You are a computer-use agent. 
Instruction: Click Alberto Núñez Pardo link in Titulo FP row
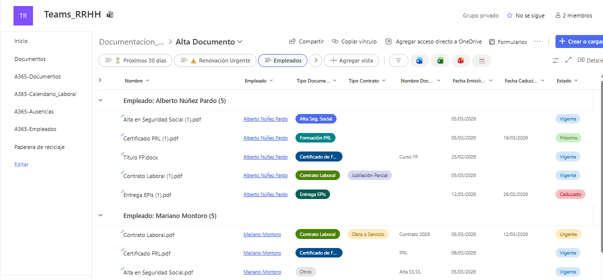point(265,156)
